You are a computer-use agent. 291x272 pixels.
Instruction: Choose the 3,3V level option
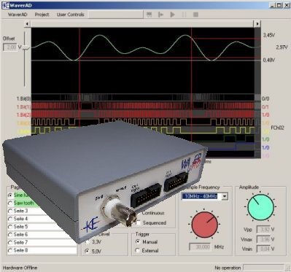(87, 242)
